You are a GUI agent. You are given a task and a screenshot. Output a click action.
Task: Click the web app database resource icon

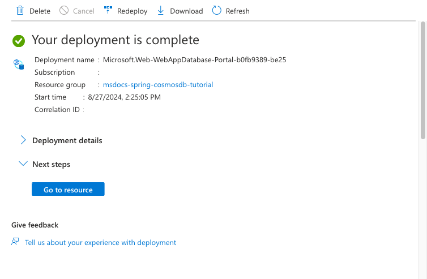pos(19,65)
